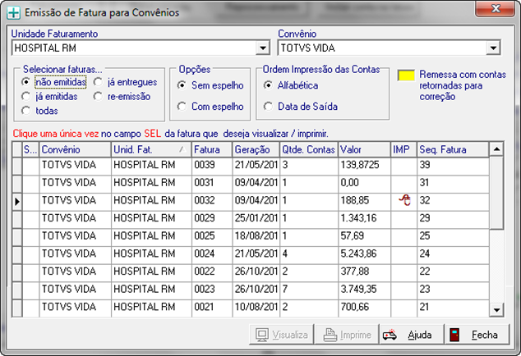Click the date 10/08/201 in Geração column
The width and height of the screenshot is (521, 356).
256,308
